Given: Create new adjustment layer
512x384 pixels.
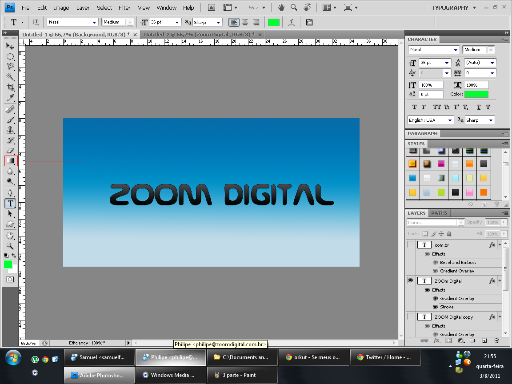Looking at the screenshot, I should pos(461,340).
